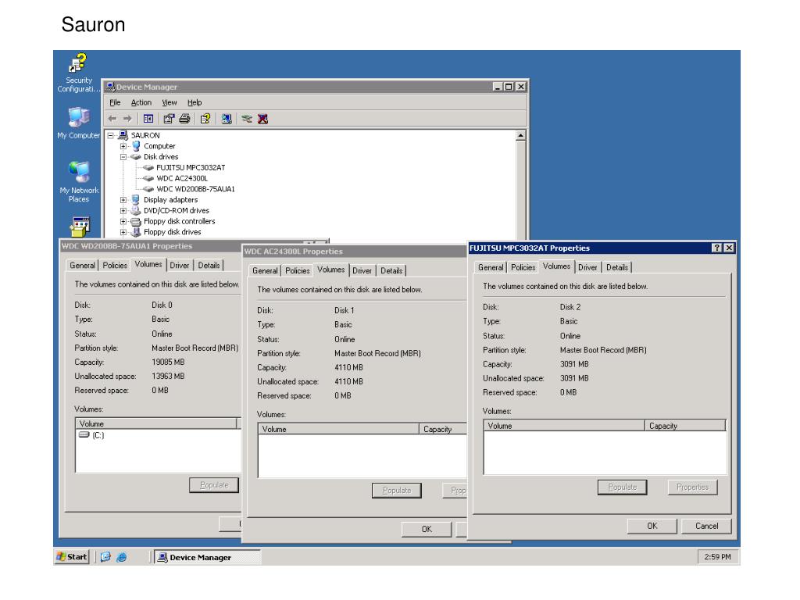Click Volume column header in WDC AC24300L Properties
Viewport: 800px width, 600px height.
click(x=338, y=429)
